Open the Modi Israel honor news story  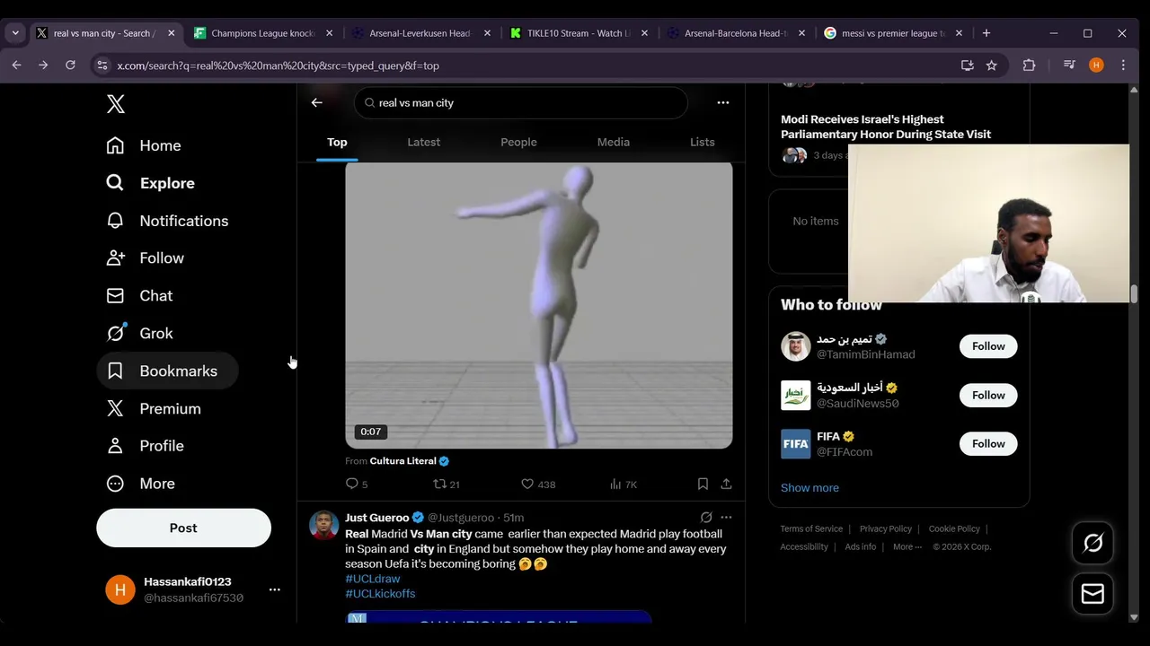(886, 127)
